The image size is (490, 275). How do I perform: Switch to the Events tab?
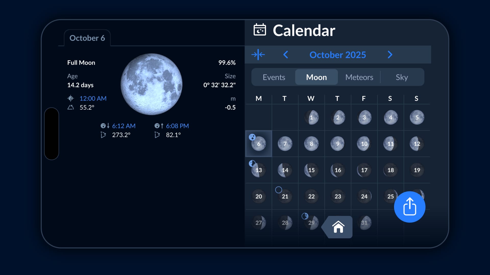pos(274,77)
